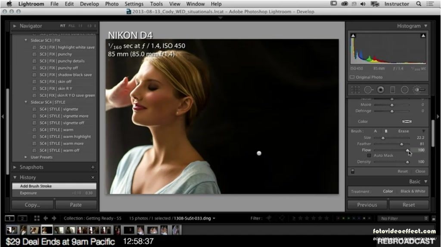Select the Adjustment Brush tool
The width and height of the screenshot is (441, 247).
pyautogui.click(x=419, y=90)
